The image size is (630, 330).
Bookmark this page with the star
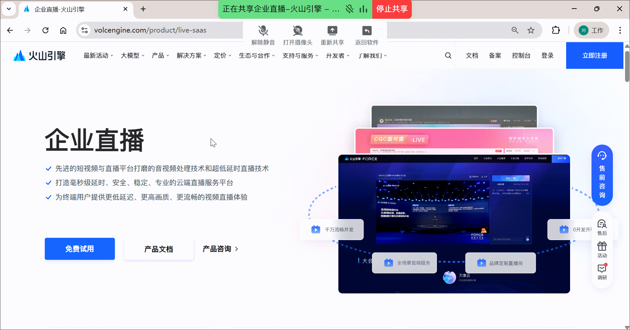coord(531,30)
